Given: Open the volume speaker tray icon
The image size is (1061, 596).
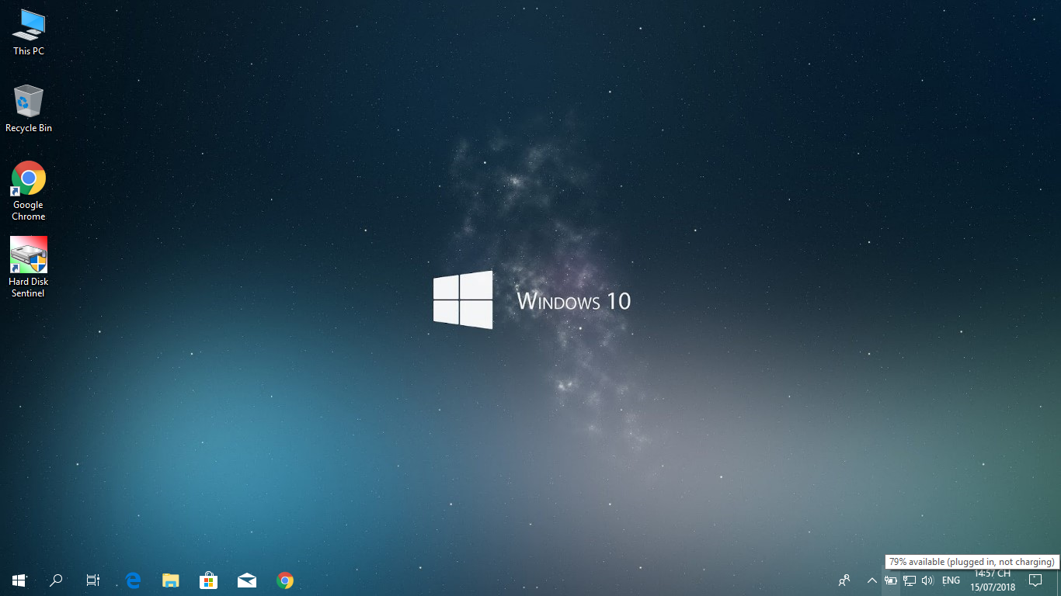Looking at the screenshot, I should 927,580.
